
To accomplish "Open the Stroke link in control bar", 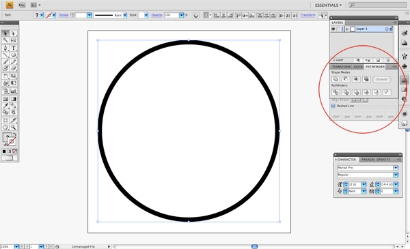I will pyautogui.click(x=64, y=15).
